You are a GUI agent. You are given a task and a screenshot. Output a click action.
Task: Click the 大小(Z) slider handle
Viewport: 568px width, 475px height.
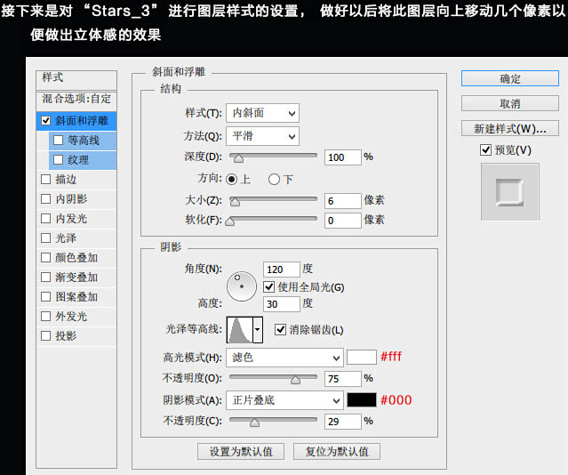(x=235, y=202)
